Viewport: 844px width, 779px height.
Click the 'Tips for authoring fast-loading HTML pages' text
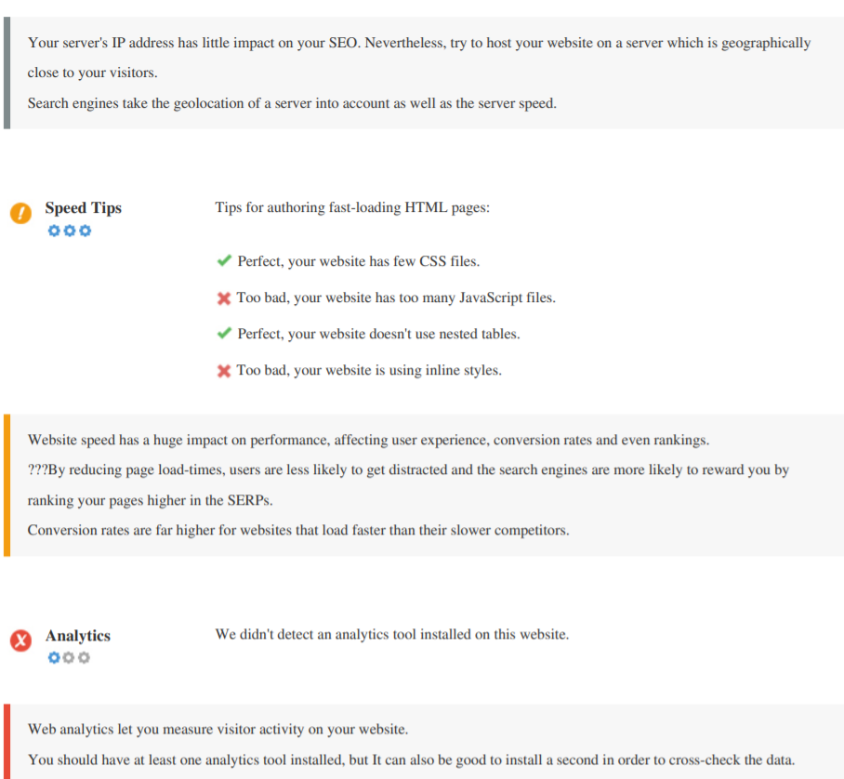point(352,207)
